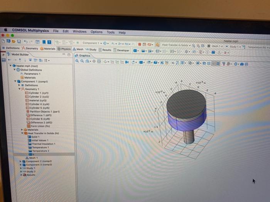The height and width of the screenshot is (202, 270).
Task: Expand the Materials node under Component 1
Action: coord(22,130)
